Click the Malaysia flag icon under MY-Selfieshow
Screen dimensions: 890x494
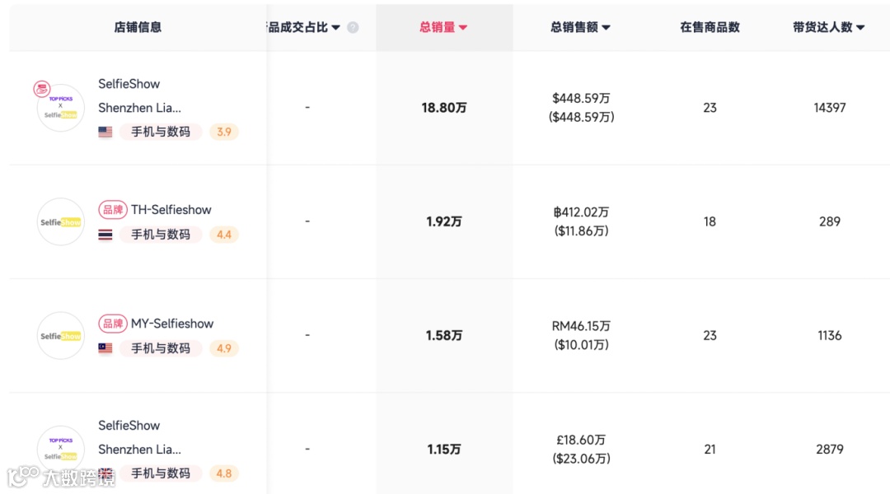click(x=105, y=348)
